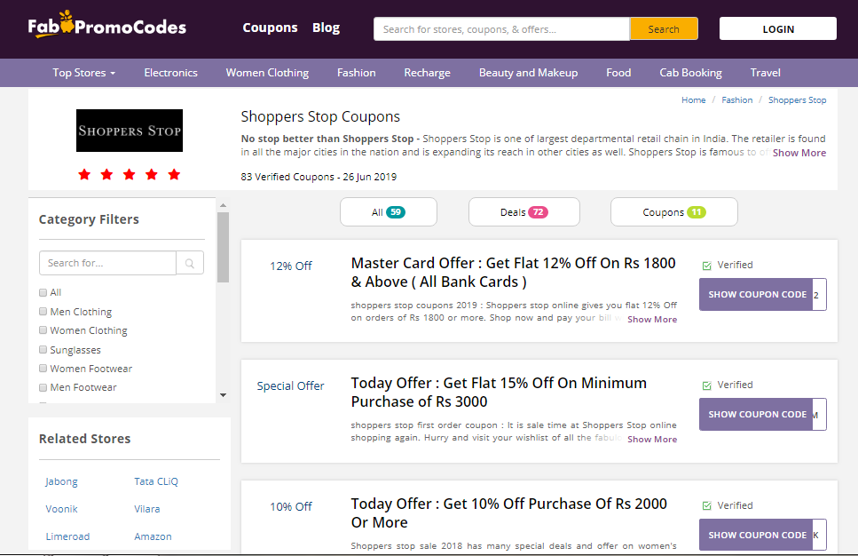Open the Voonik related store
858x556 pixels.
[x=61, y=508]
